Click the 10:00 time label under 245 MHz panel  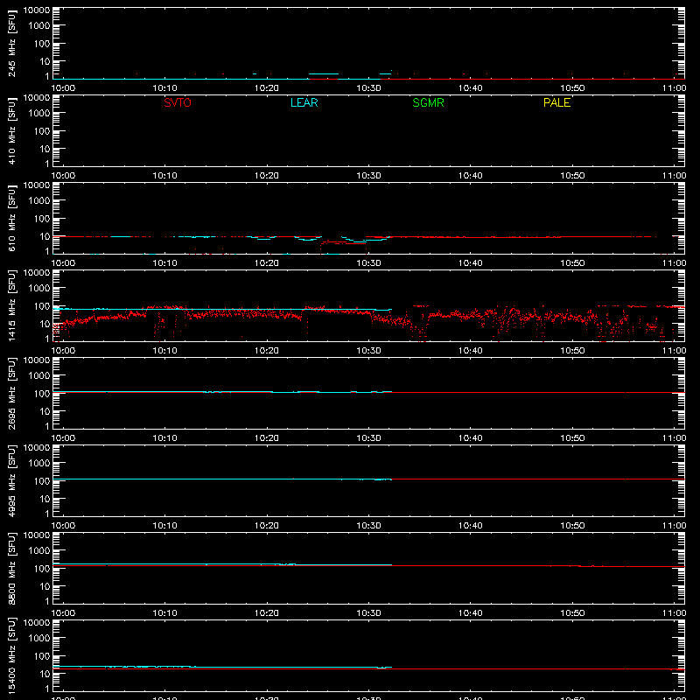point(63,88)
